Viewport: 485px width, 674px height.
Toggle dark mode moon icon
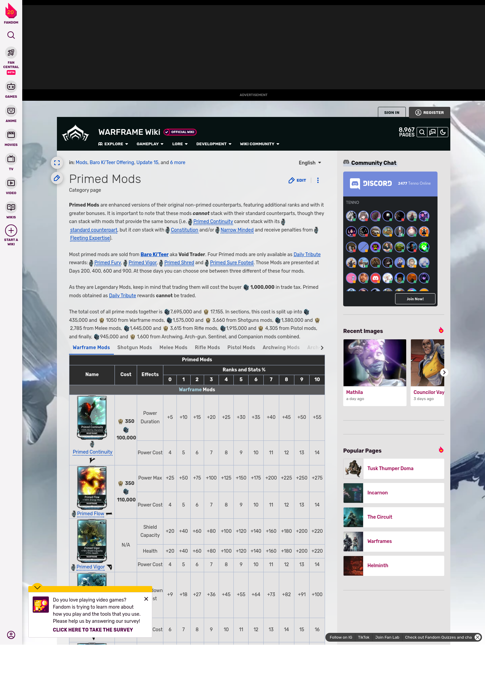pyautogui.click(x=443, y=132)
